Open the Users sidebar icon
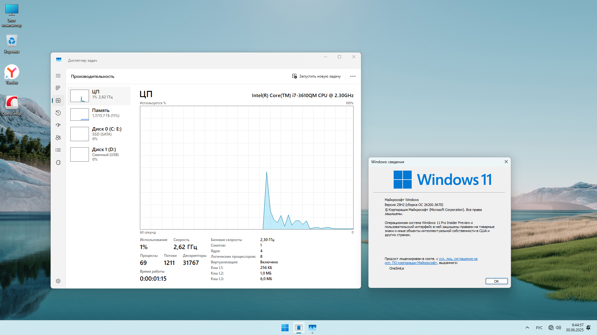This screenshot has height=335, width=597. (58, 138)
